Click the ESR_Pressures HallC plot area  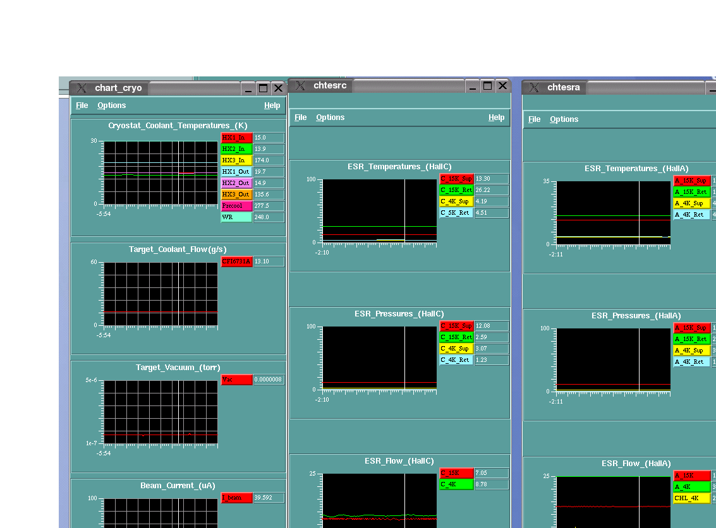(379, 357)
